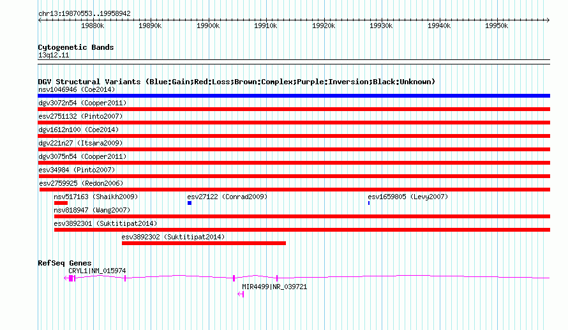The image size is (568, 330).
Task: Click the DGV Structural Variants track title
Action: (236, 82)
